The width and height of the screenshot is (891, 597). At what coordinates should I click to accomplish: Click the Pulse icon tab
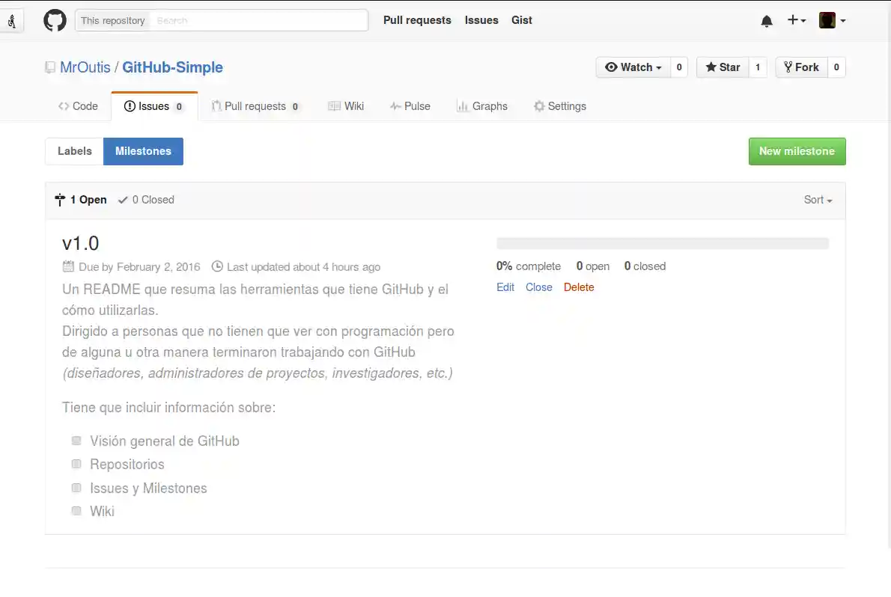(395, 105)
